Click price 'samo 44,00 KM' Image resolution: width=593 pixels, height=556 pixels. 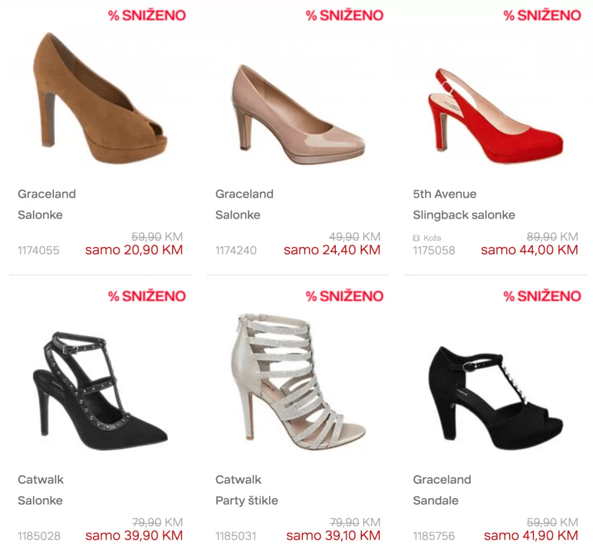pyautogui.click(x=529, y=250)
